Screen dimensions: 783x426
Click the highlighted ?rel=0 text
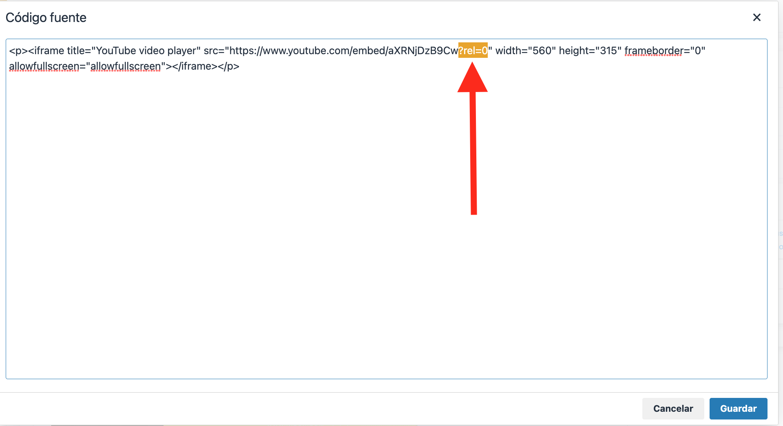(473, 51)
